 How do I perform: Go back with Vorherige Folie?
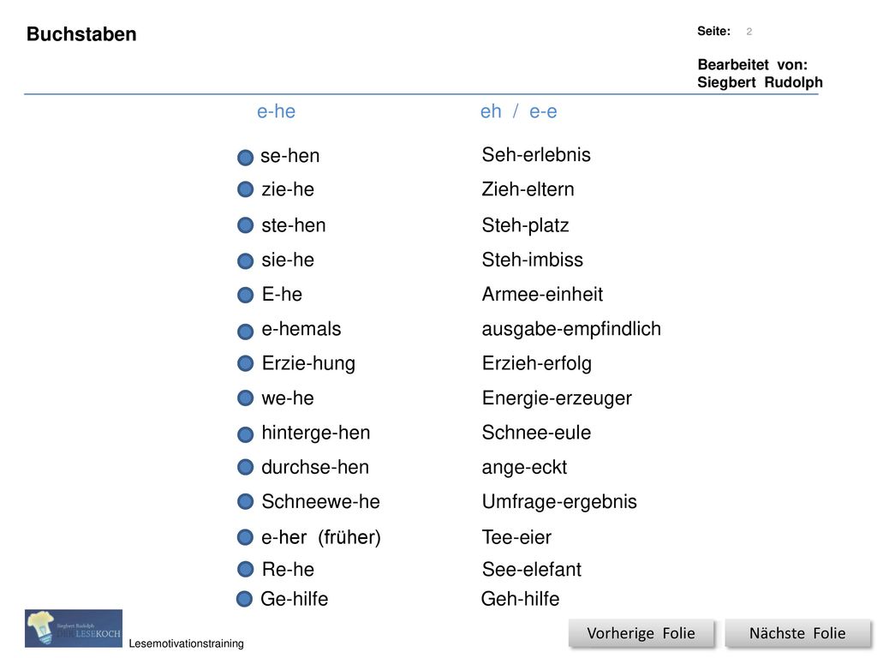click(641, 633)
